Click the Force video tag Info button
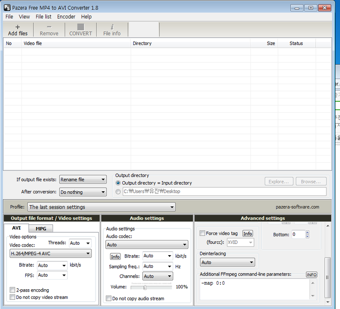The height and width of the screenshot is (309, 340). (x=248, y=234)
